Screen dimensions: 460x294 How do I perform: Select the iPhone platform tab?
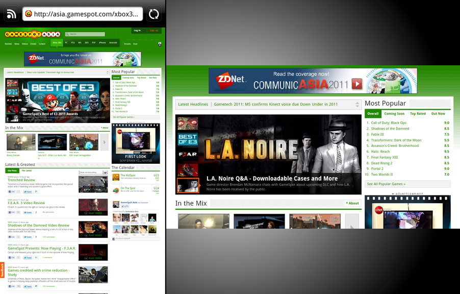coord(102,43)
